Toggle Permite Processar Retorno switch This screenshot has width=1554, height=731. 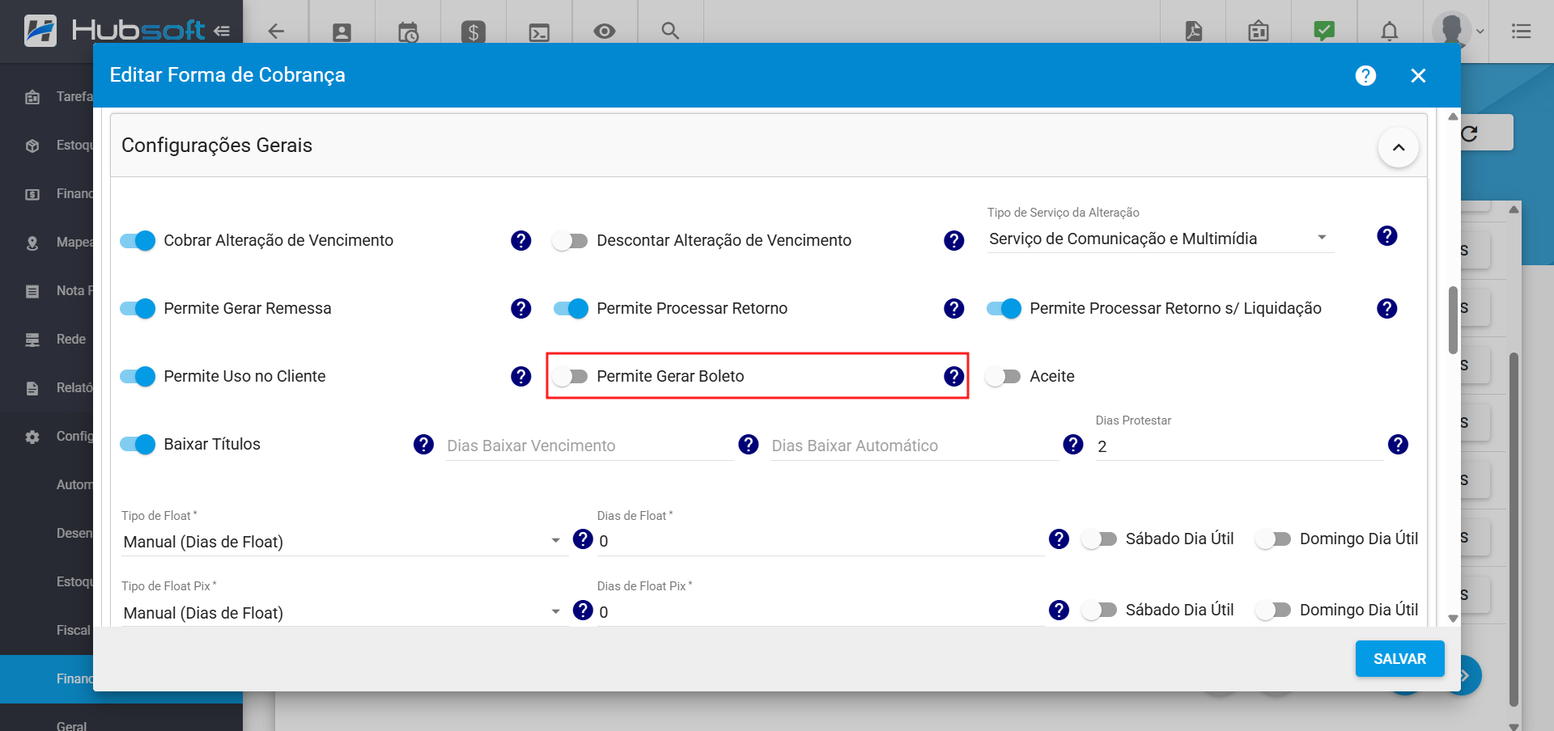[x=571, y=308]
